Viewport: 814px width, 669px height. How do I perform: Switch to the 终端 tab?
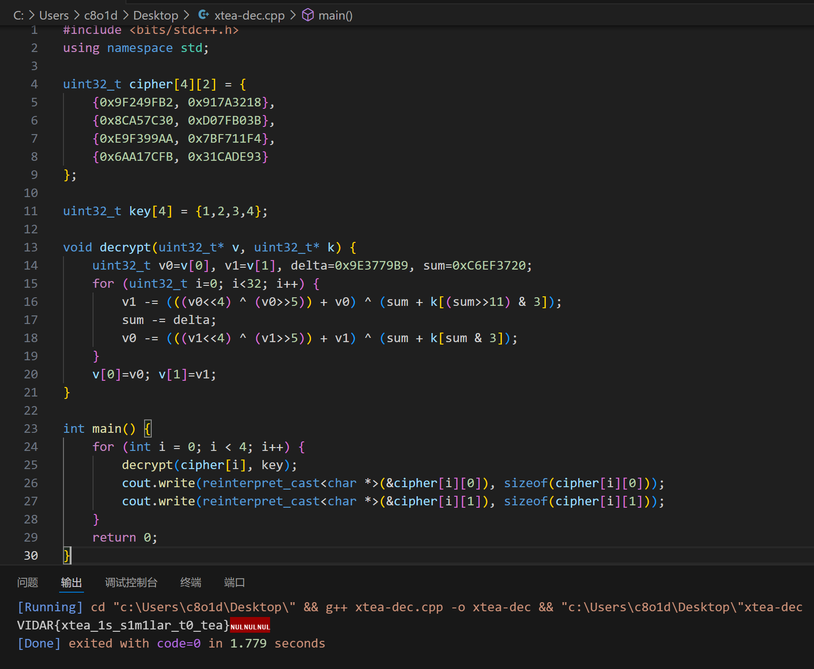click(x=191, y=582)
